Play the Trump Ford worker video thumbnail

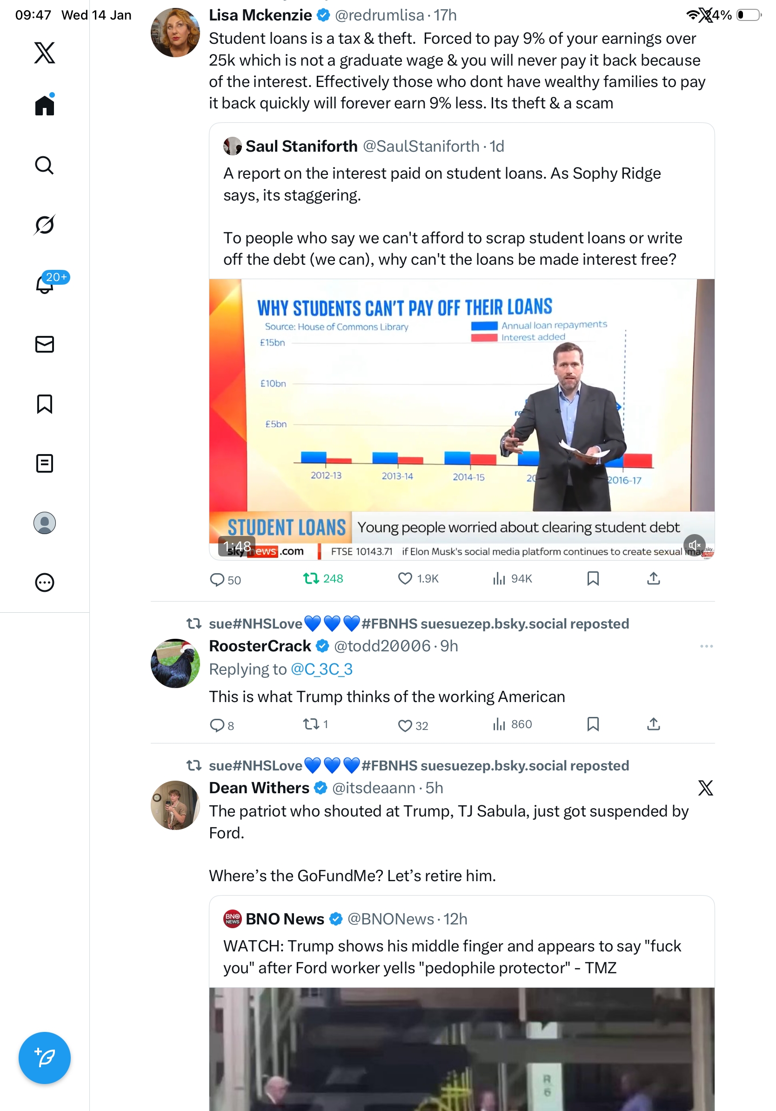(462, 1049)
